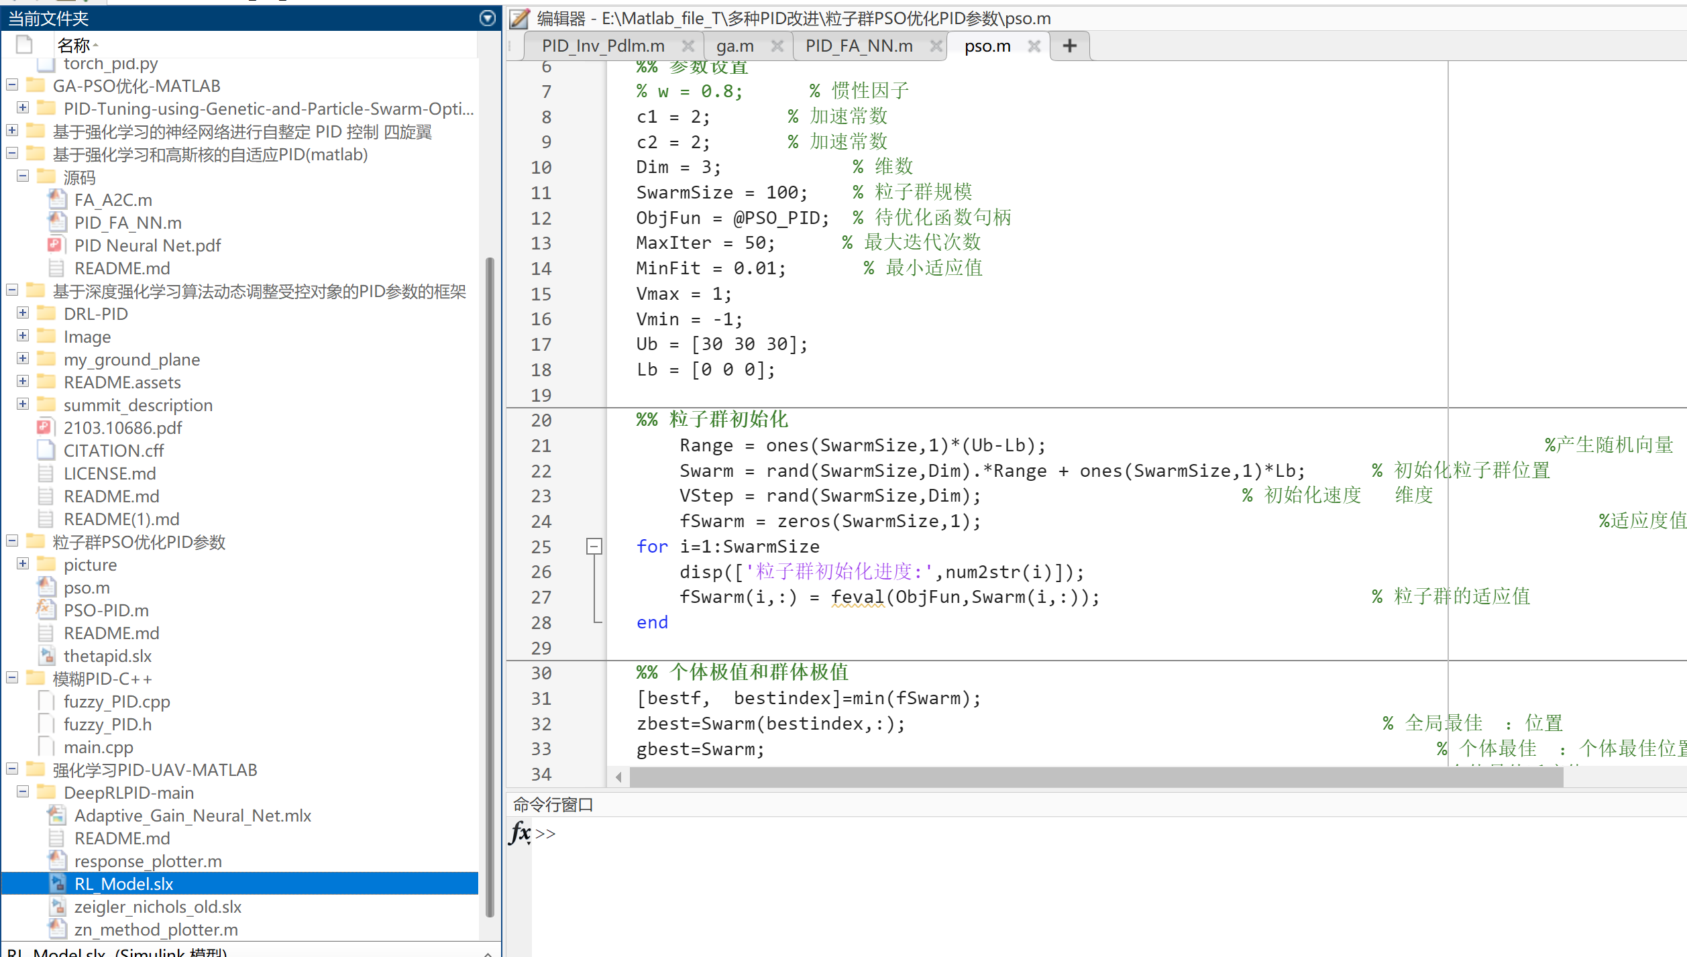Click the Adaptive_Gain_Neural_Net.mlx live script icon

pyautogui.click(x=57, y=815)
